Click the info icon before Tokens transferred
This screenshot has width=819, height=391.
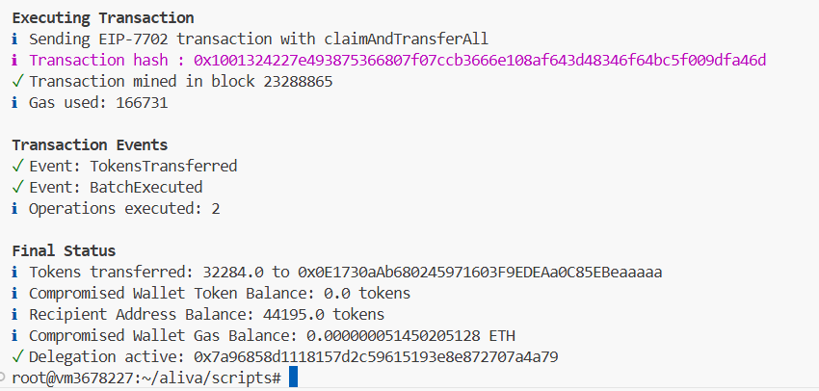(14, 273)
